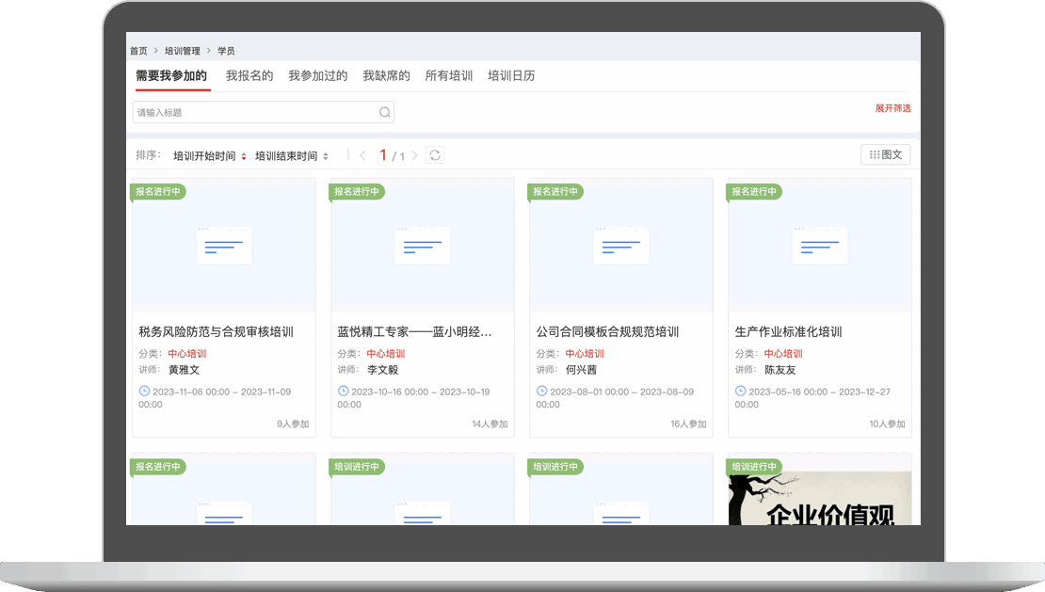Open 培训管理 breadcrumb link
This screenshot has height=592, width=1045.
[x=183, y=51]
